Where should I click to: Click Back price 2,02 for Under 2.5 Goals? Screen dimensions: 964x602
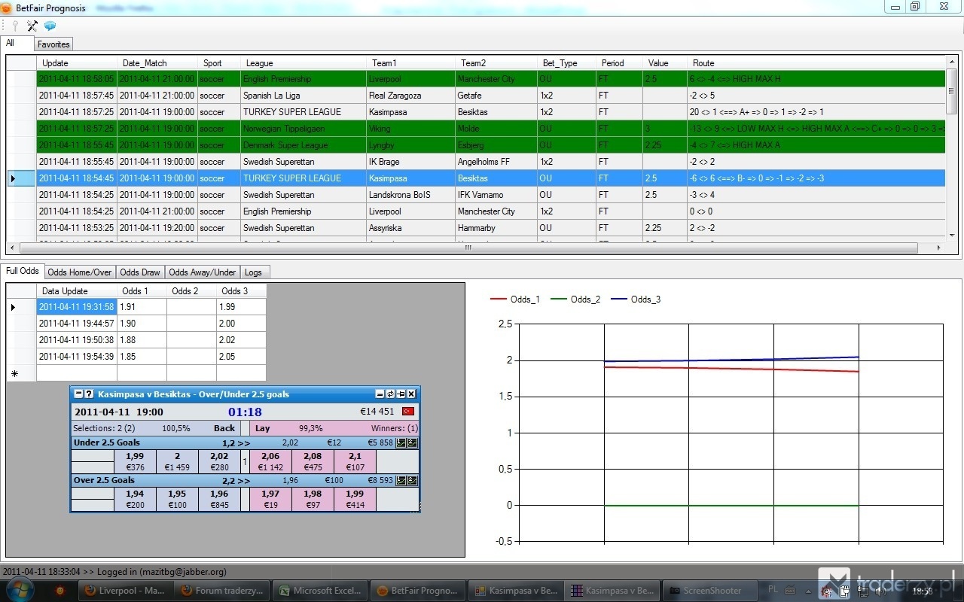[219, 462]
